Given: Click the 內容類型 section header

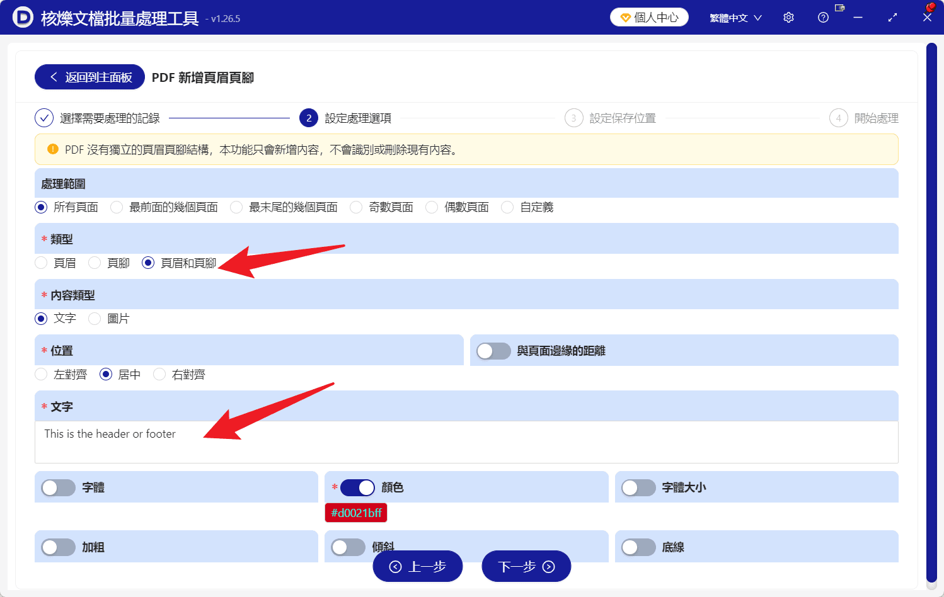Looking at the screenshot, I should (x=466, y=295).
